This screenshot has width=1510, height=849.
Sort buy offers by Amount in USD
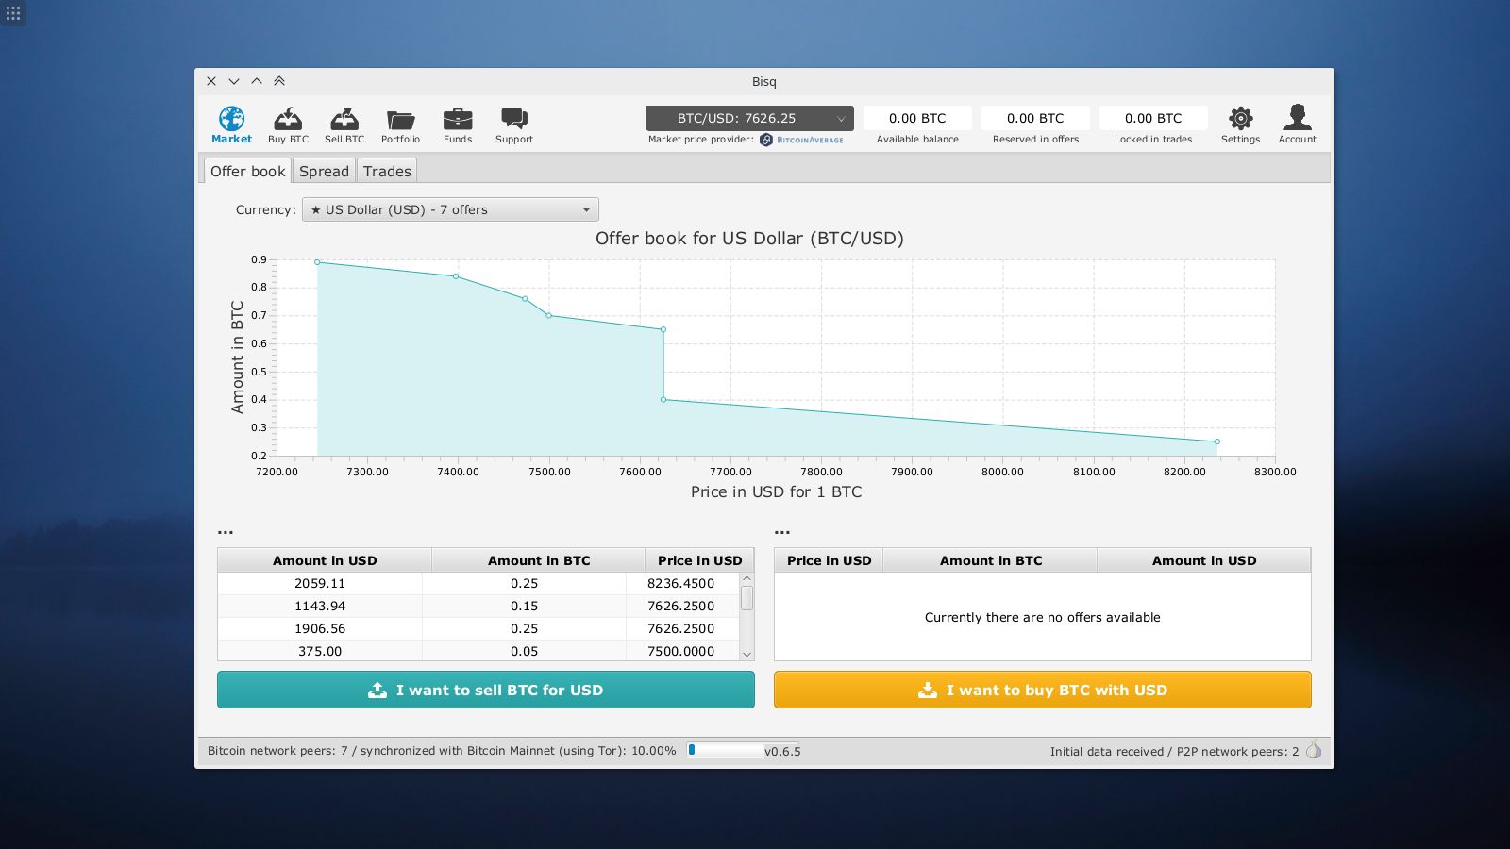pos(325,560)
